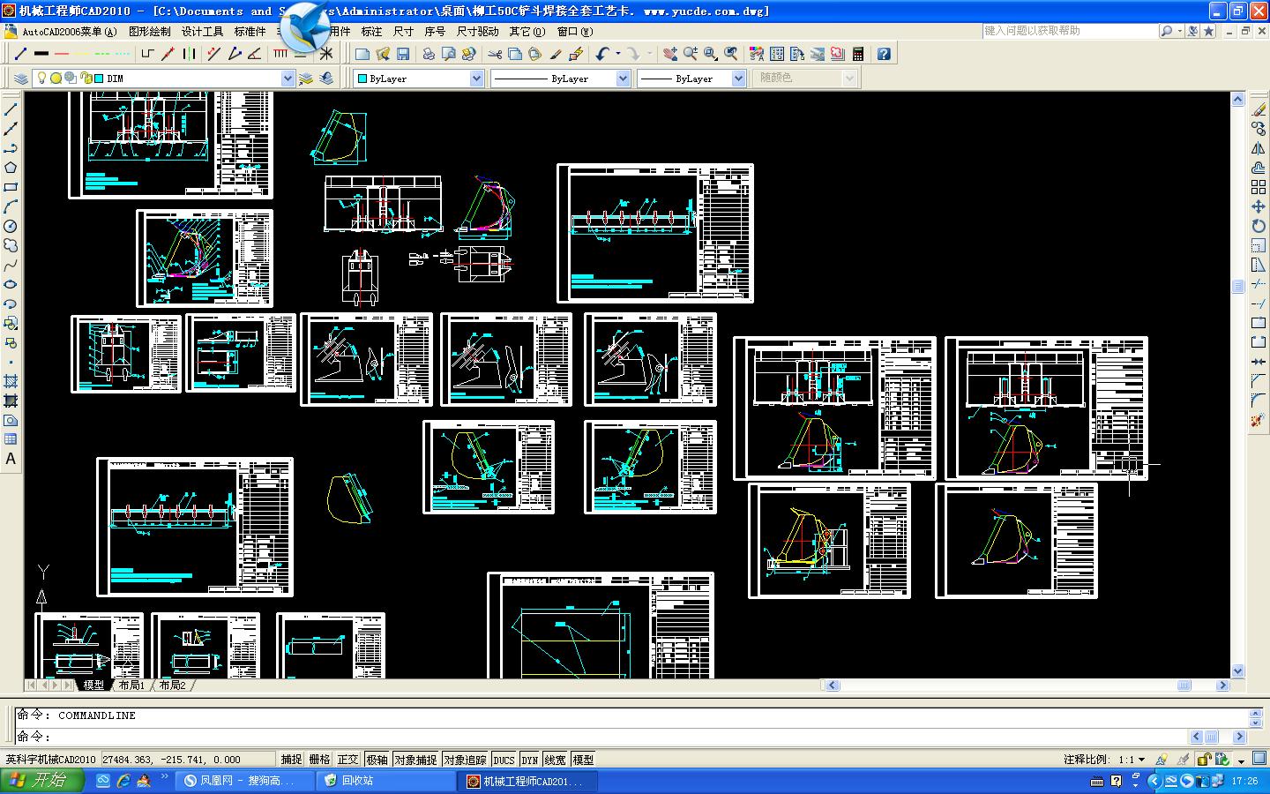Click the coordinates readout in status bar
This screenshot has height=794, width=1270.
pyautogui.click(x=188, y=760)
